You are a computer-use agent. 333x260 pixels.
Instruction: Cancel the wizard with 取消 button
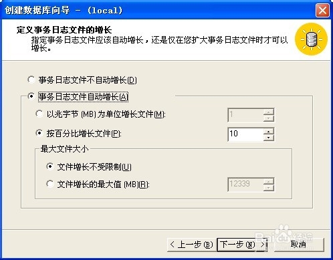click(299, 245)
